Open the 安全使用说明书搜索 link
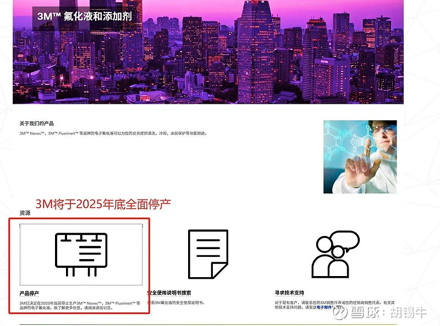Screen dimensions: 440x326 [169, 293]
